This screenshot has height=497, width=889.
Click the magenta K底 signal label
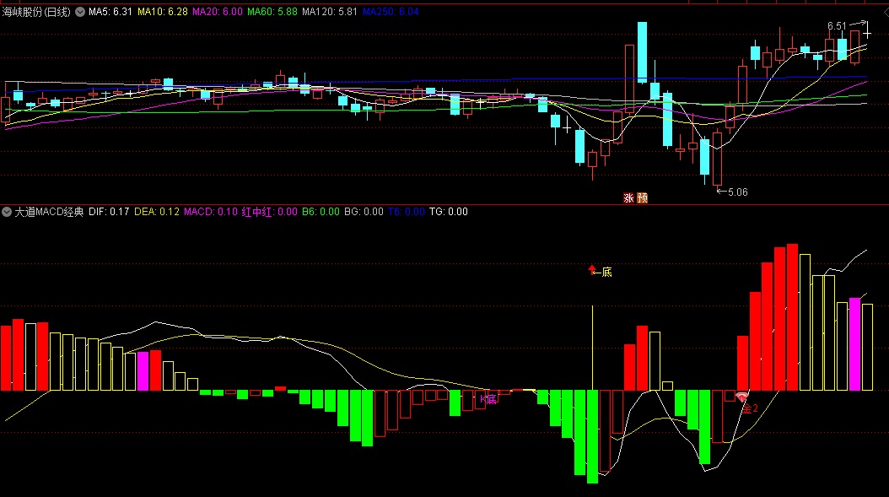point(488,399)
